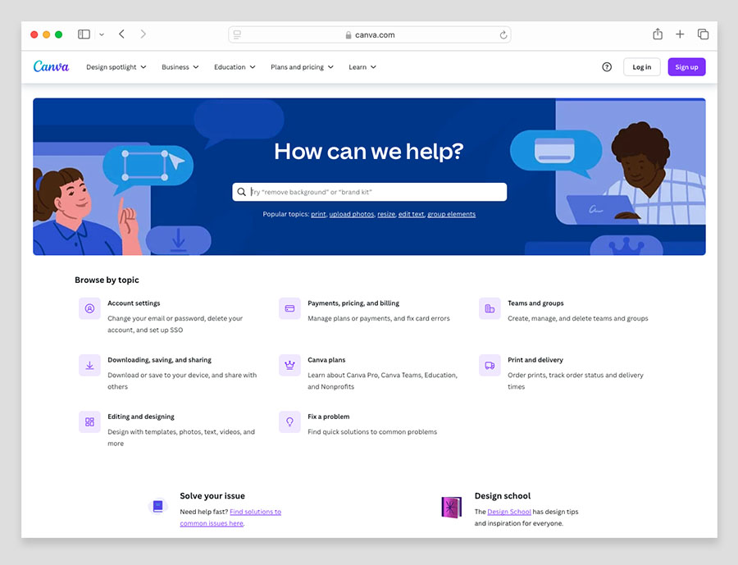This screenshot has height=565, width=738.
Task: Show tab overview icon in Safari
Action: click(x=703, y=34)
